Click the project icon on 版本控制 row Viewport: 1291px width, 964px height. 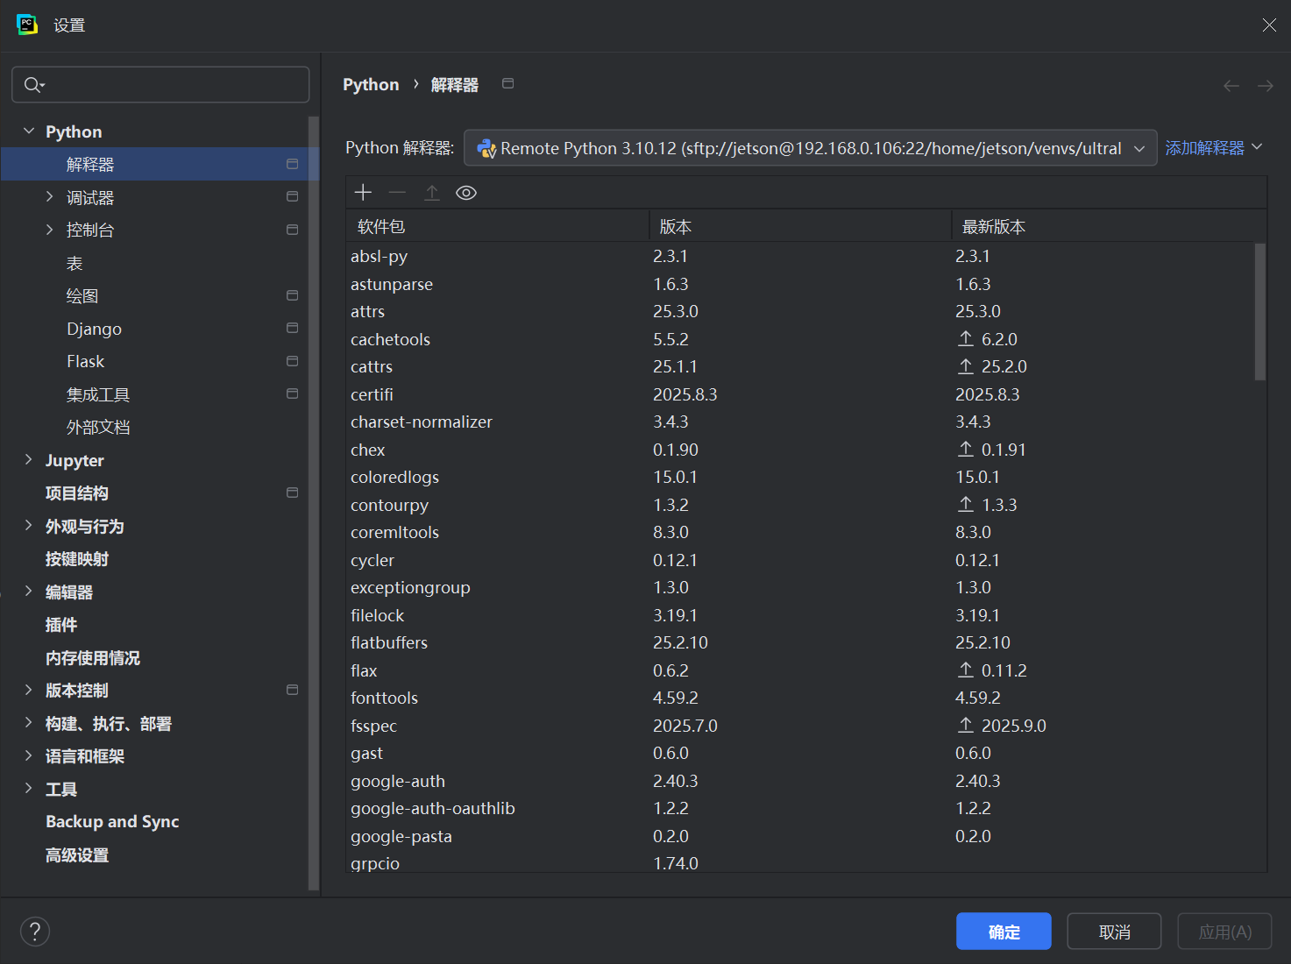292,690
